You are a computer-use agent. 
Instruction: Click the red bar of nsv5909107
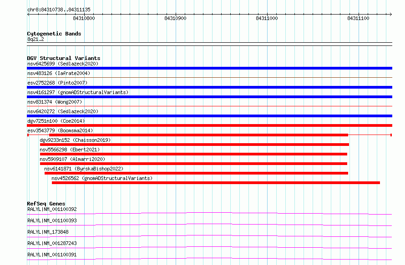193,164
